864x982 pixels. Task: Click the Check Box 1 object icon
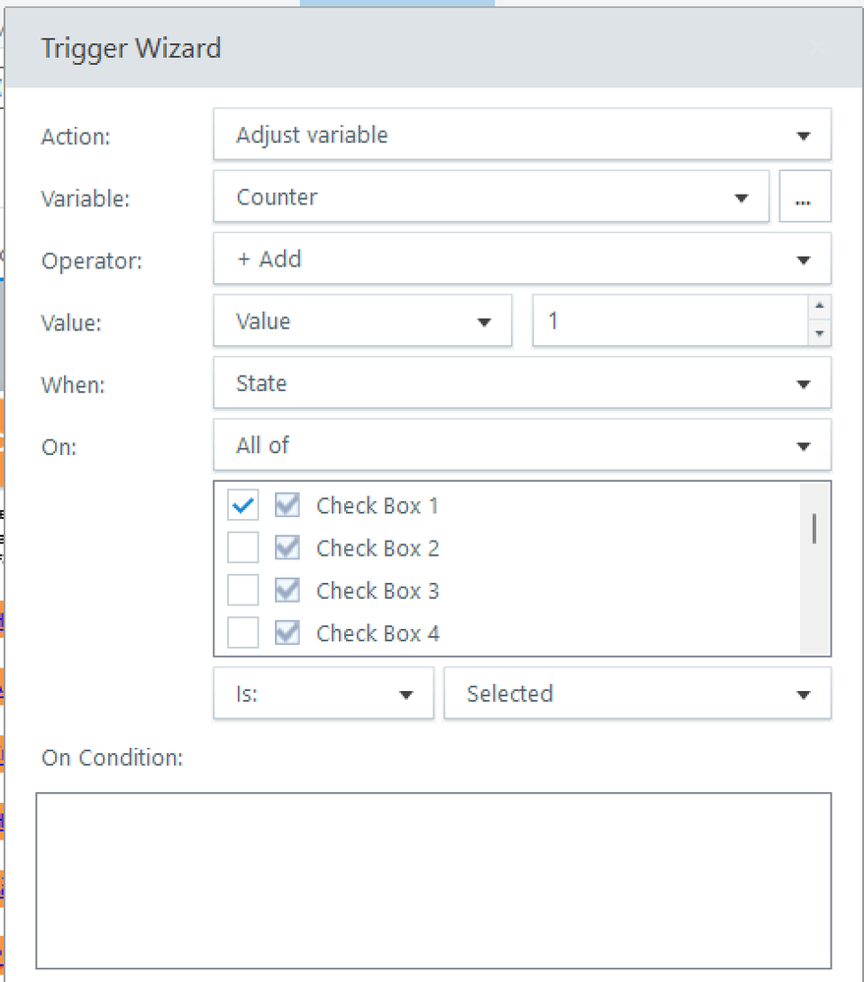tap(287, 506)
